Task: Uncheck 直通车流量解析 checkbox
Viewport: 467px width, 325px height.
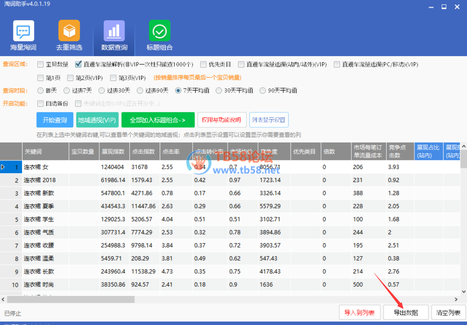Action: click(x=78, y=65)
